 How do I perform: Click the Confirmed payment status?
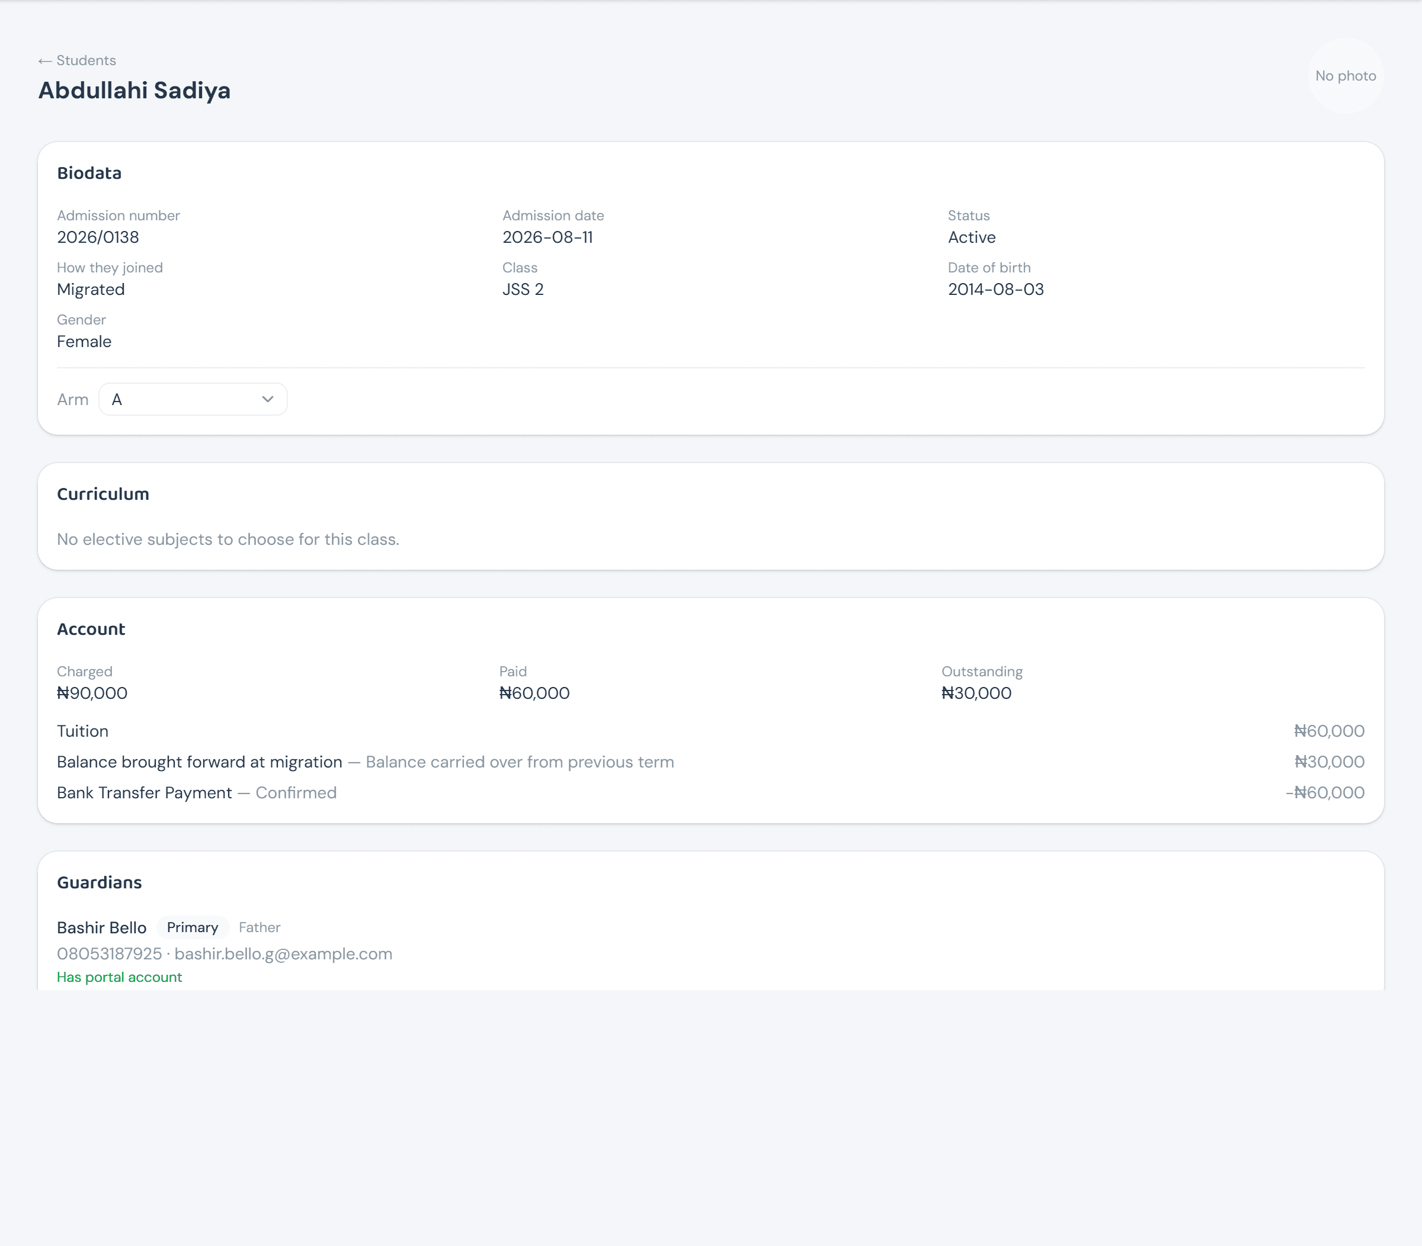tap(296, 792)
